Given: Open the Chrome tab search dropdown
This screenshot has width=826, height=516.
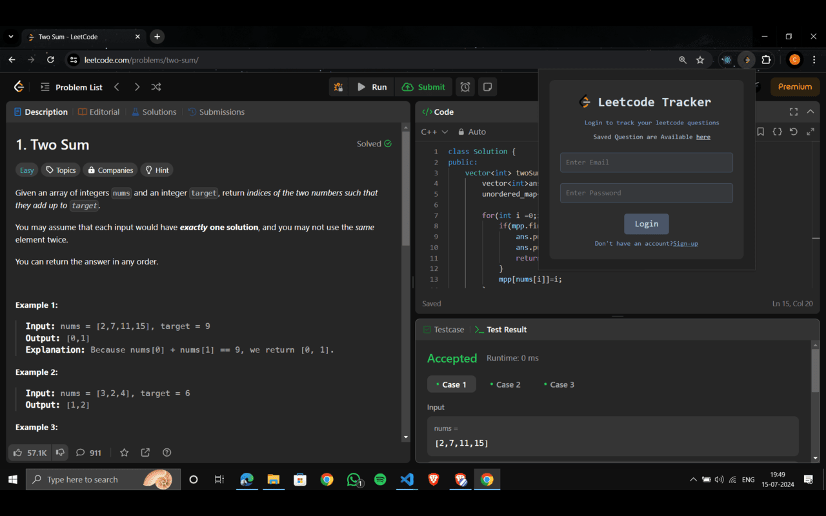Looking at the screenshot, I should click(11, 37).
